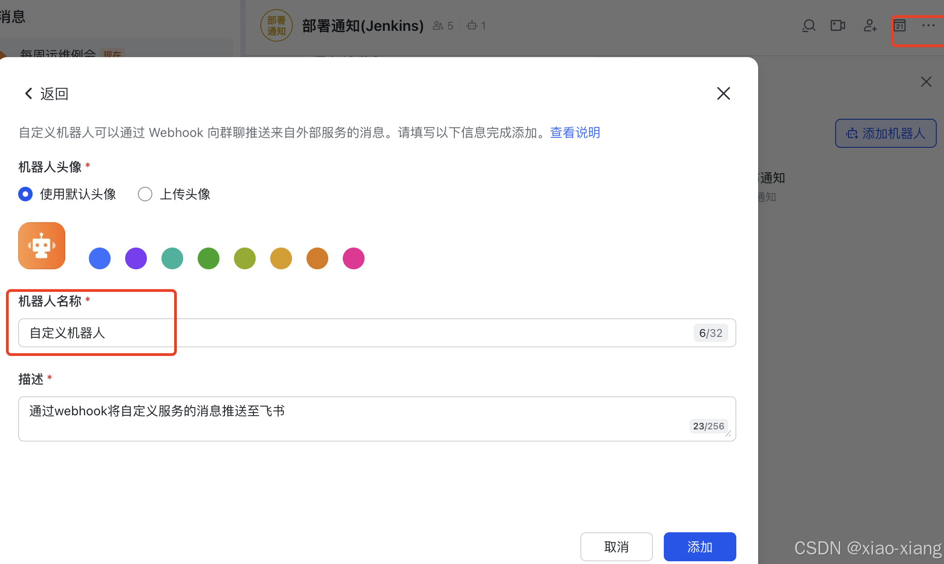Open the more options ellipsis menu
944x564 pixels.
click(928, 25)
